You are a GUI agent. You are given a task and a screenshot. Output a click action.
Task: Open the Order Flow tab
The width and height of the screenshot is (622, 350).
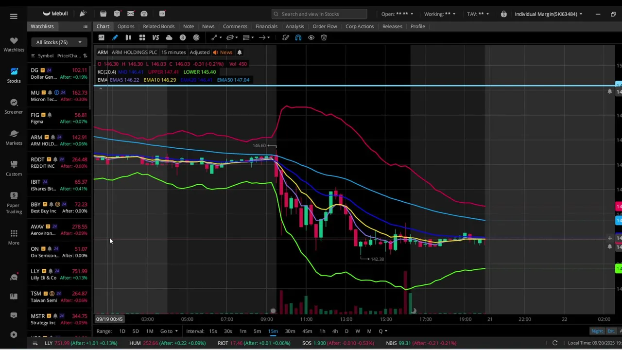coord(325,26)
